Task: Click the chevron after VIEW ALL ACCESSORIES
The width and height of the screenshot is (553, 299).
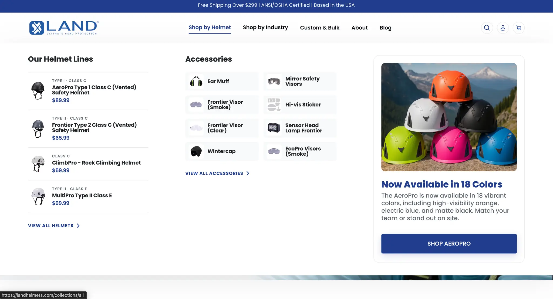Action: 248,173
